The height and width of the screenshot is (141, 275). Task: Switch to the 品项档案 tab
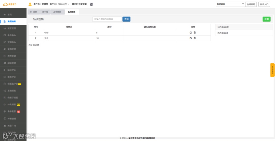point(57,12)
